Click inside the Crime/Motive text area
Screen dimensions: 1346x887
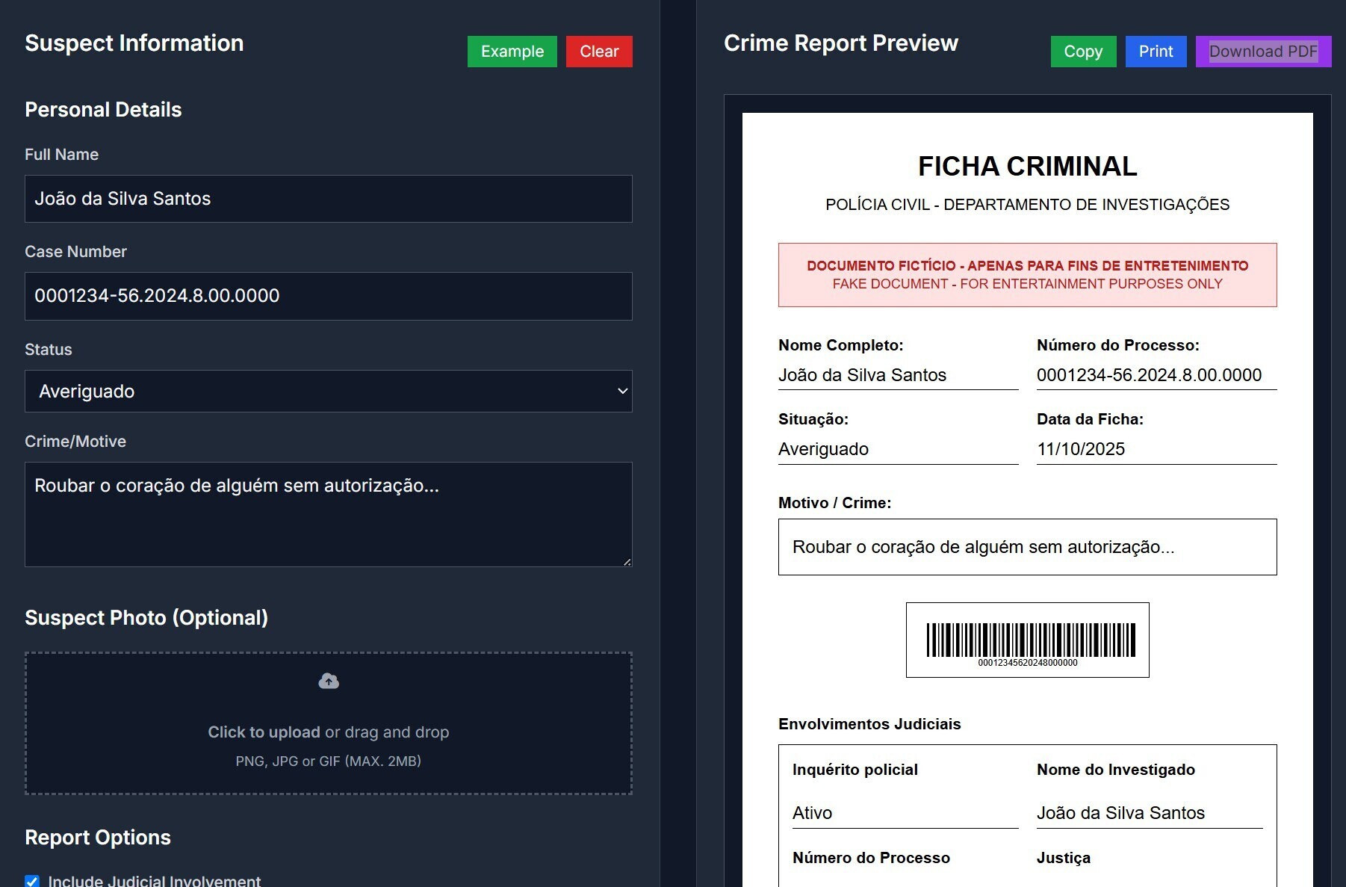point(329,514)
